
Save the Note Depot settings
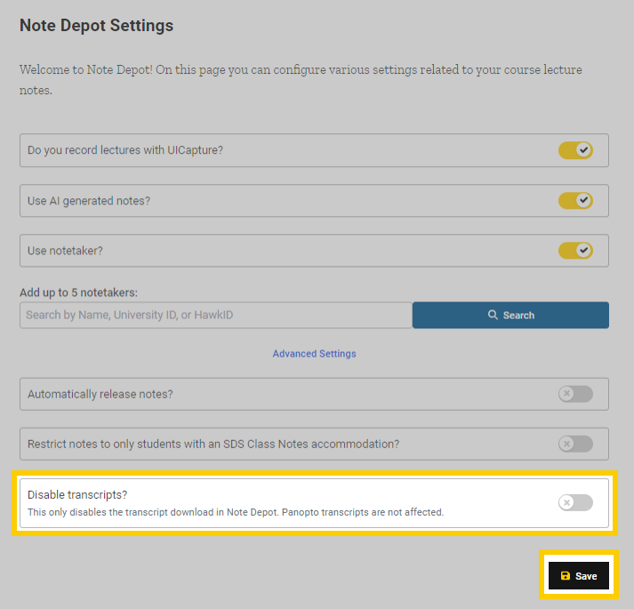(x=579, y=576)
